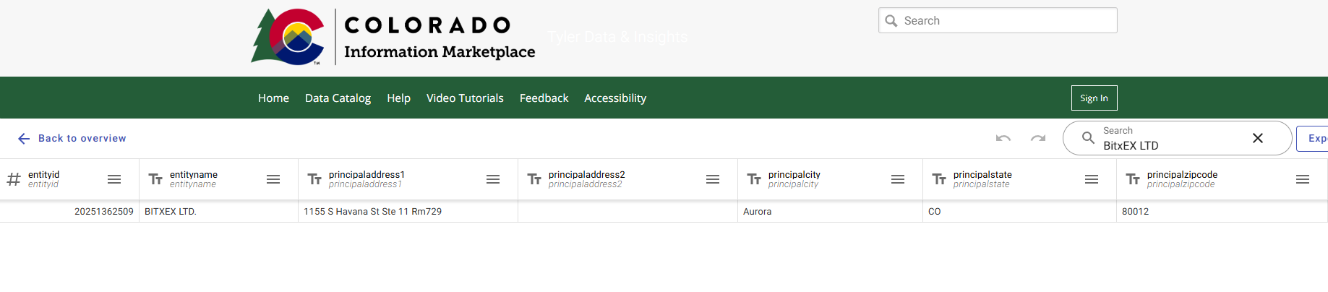Open the entityname column menu

point(273,179)
